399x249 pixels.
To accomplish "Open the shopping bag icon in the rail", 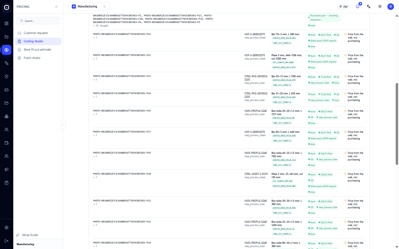I will tap(7, 183).
